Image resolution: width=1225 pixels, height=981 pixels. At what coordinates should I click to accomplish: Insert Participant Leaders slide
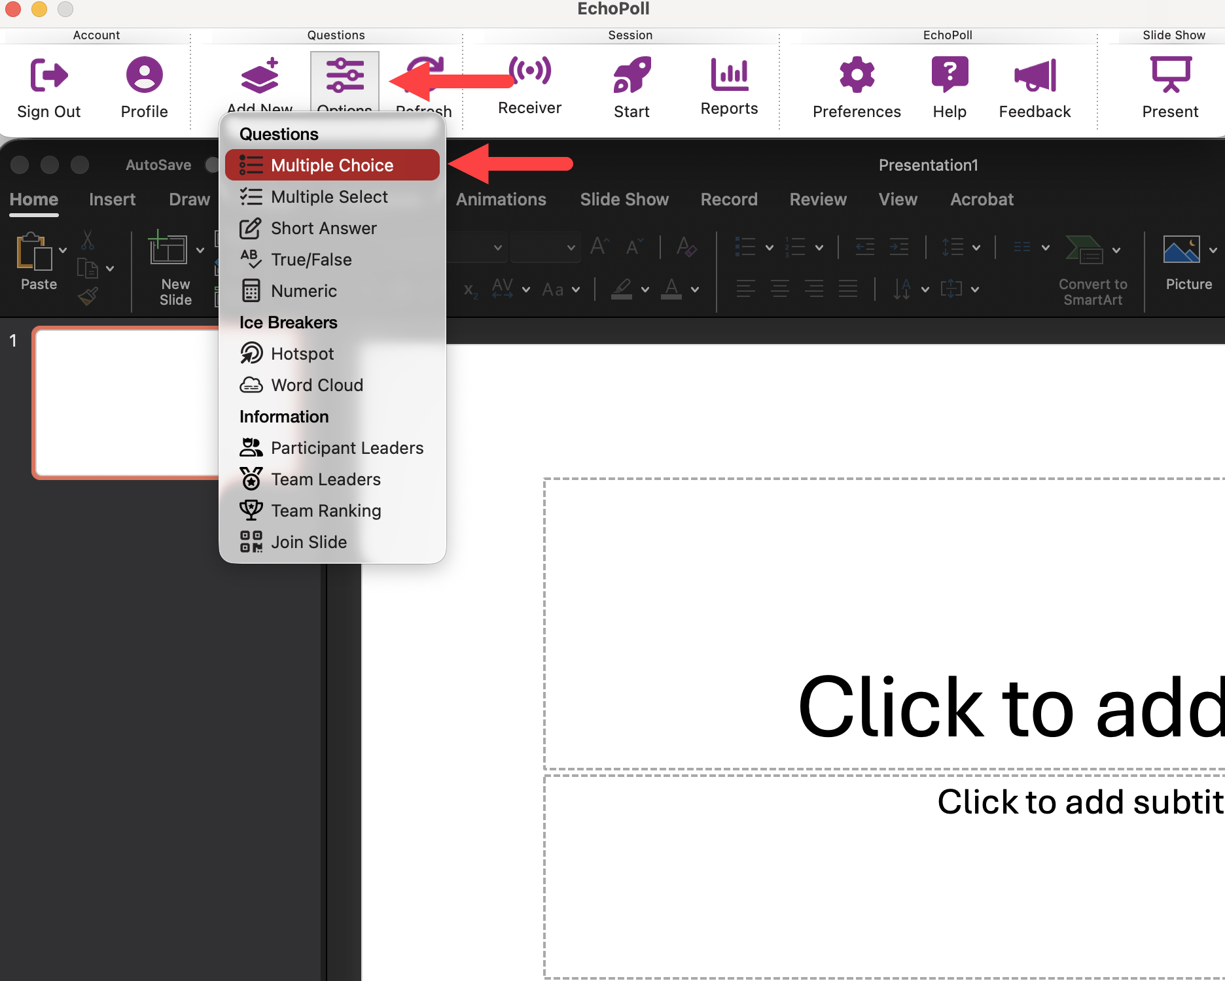point(332,448)
